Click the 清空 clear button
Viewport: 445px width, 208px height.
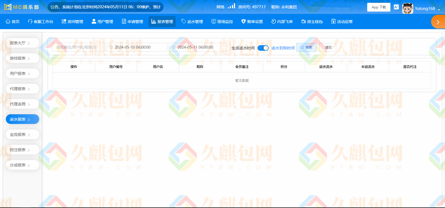click(328, 47)
